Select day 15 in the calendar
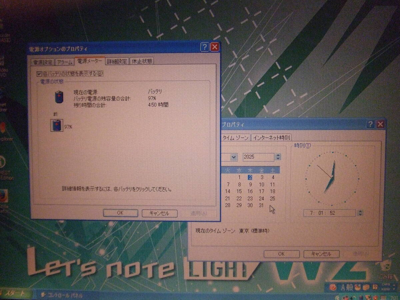The height and width of the screenshot is (300, 400). (x=239, y=191)
